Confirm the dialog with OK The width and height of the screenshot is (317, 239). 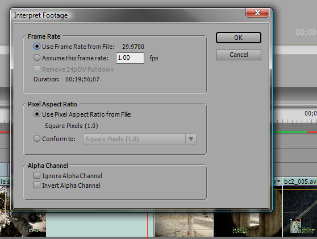coord(239,38)
